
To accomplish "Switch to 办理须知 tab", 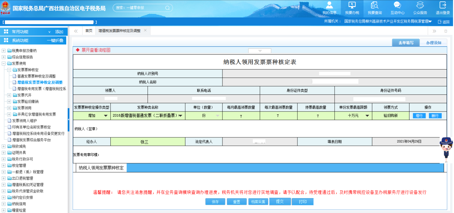I will (433, 43).
